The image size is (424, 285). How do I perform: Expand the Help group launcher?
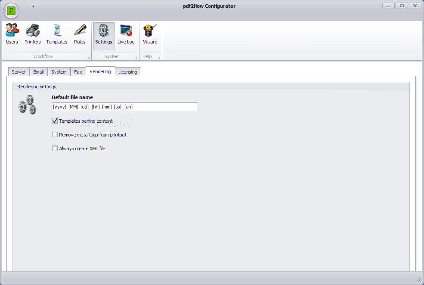point(159,57)
